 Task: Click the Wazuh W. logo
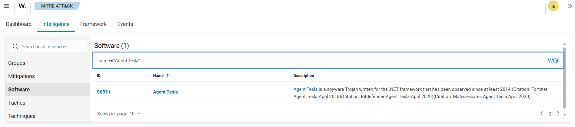pos(22,6)
